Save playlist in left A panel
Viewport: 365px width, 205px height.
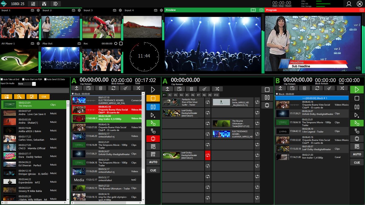[x=89, y=88]
